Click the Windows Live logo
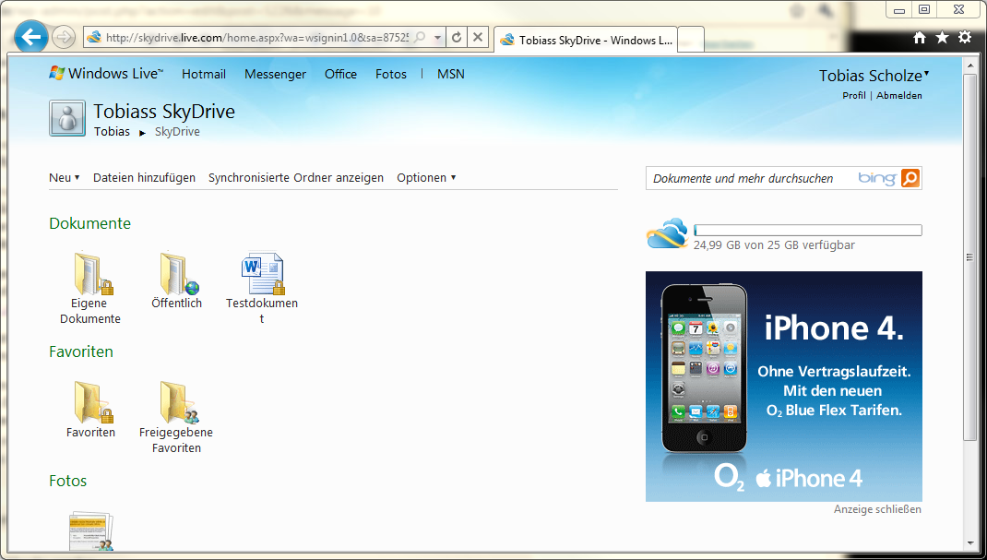 click(106, 74)
